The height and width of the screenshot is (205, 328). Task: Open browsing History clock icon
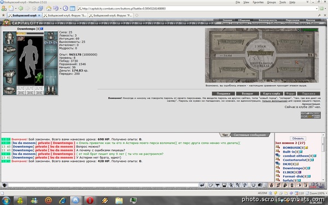click(x=66, y=8)
